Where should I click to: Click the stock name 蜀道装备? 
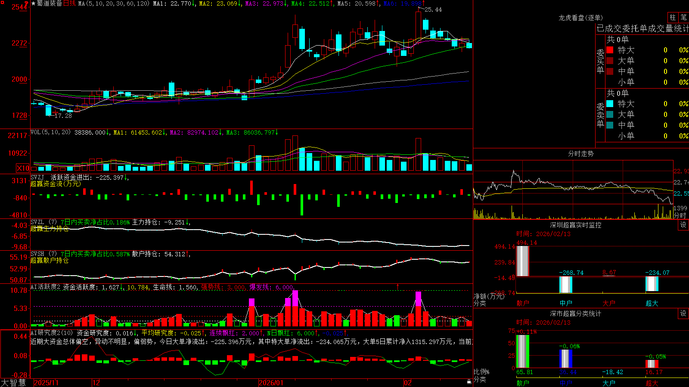pyautogui.click(x=50, y=3)
